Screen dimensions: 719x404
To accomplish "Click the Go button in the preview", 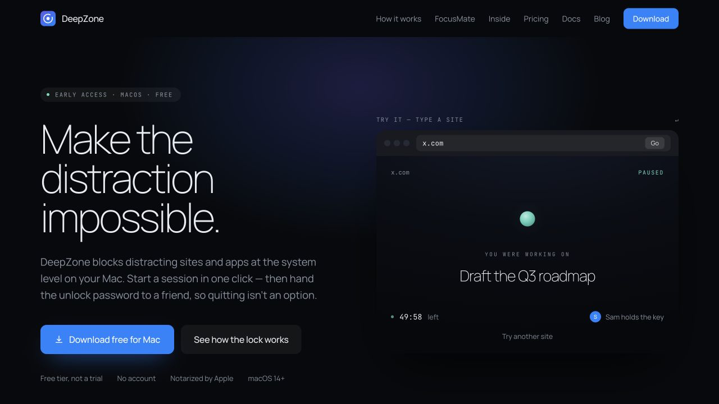I will (655, 143).
